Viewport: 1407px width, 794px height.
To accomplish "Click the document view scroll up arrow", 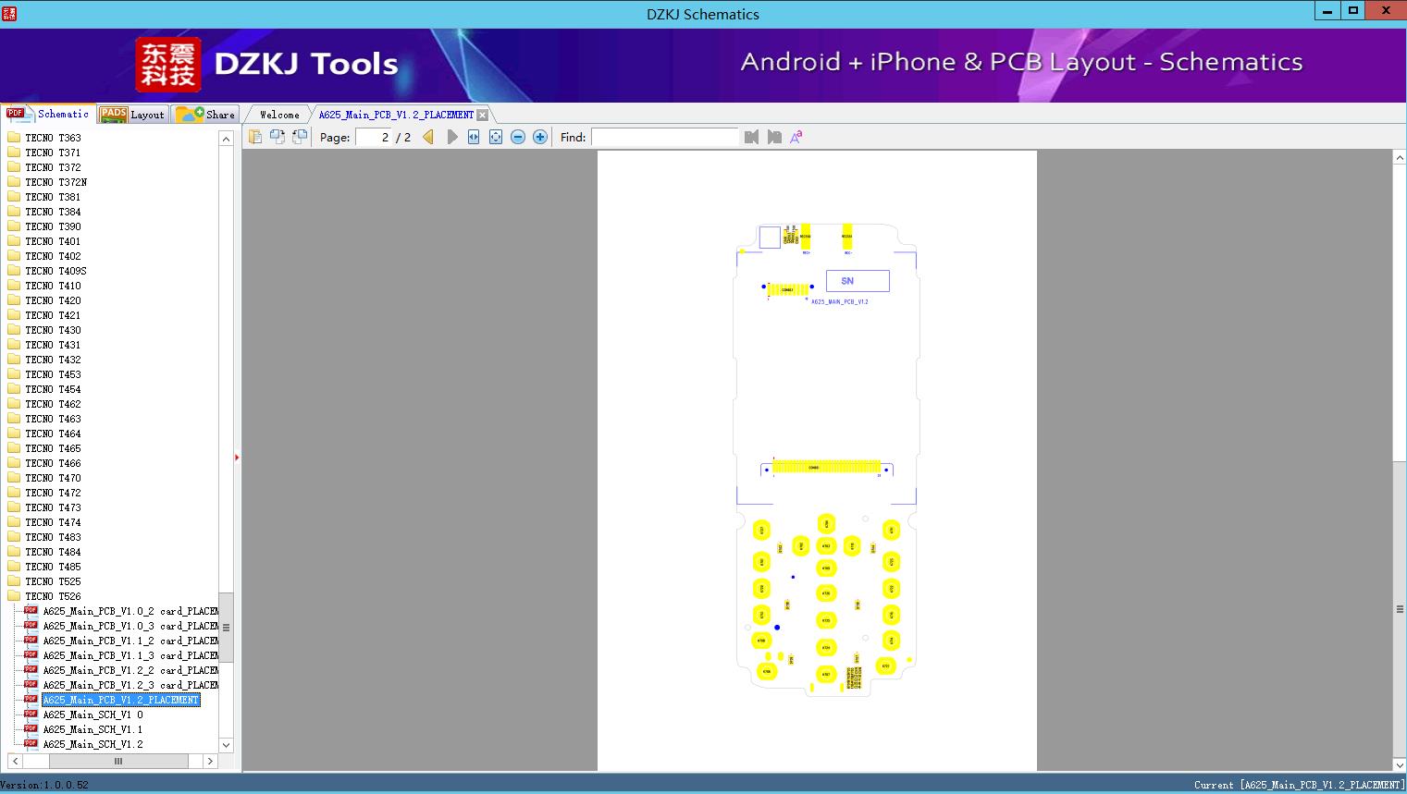I will (1400, 158).
